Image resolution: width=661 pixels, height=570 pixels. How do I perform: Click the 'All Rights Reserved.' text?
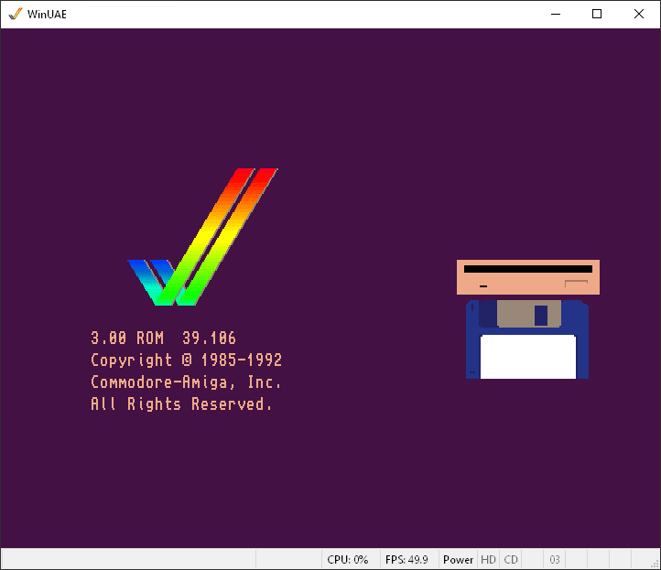pos(181,404)
